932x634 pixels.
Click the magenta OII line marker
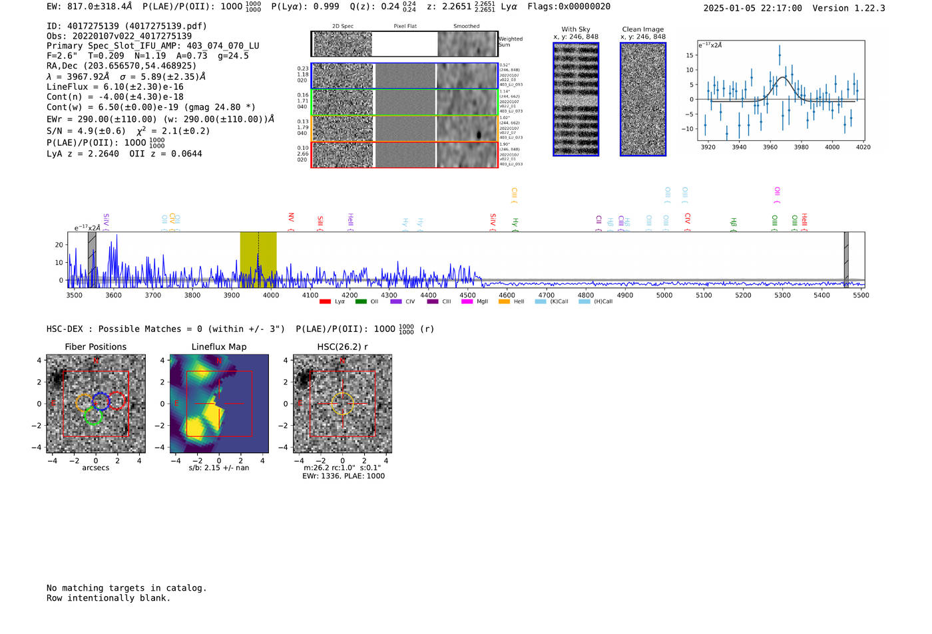(x=777, y=196)
